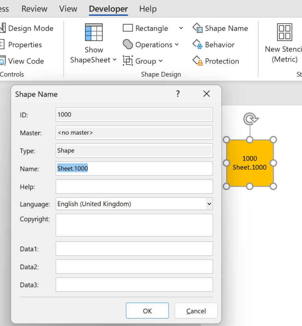
Task: Open the Help ribbon tab
Action: [148, 9]
